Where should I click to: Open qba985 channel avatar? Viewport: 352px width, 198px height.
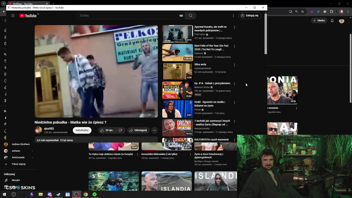38,130
